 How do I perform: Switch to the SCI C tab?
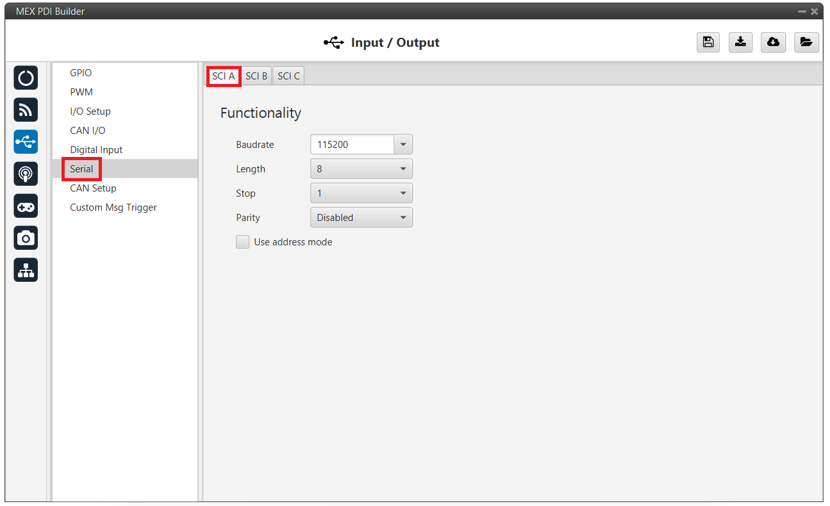pyautogui.click(x=288, y=76)
